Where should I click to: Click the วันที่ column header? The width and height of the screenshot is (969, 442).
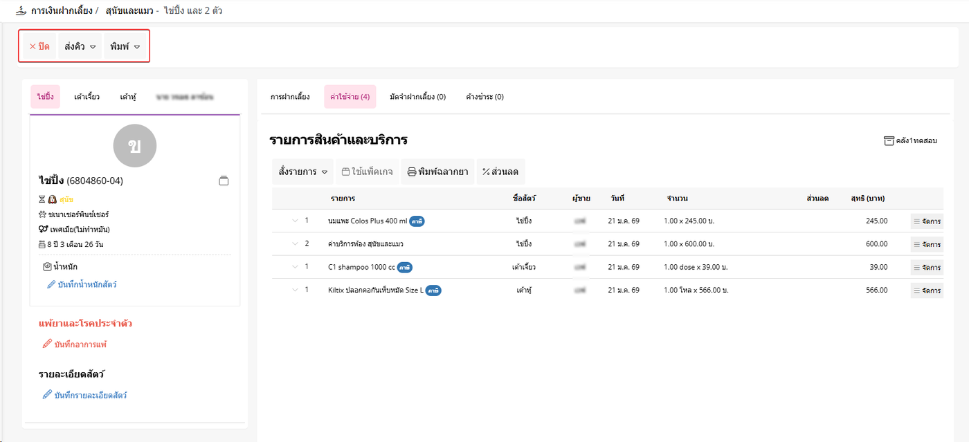(x=617, y=199)
